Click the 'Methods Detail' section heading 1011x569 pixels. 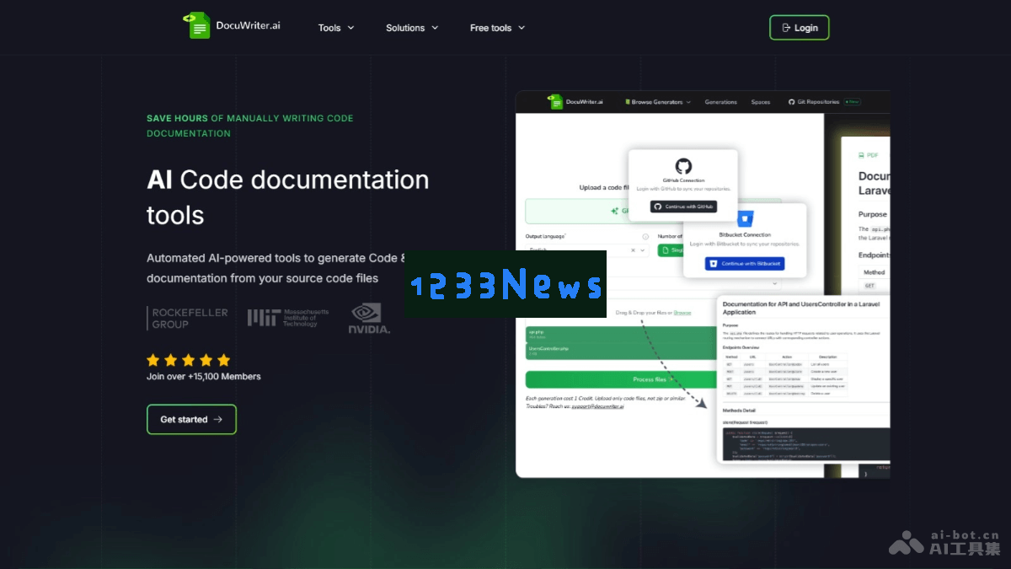click(x=739, y=410)
